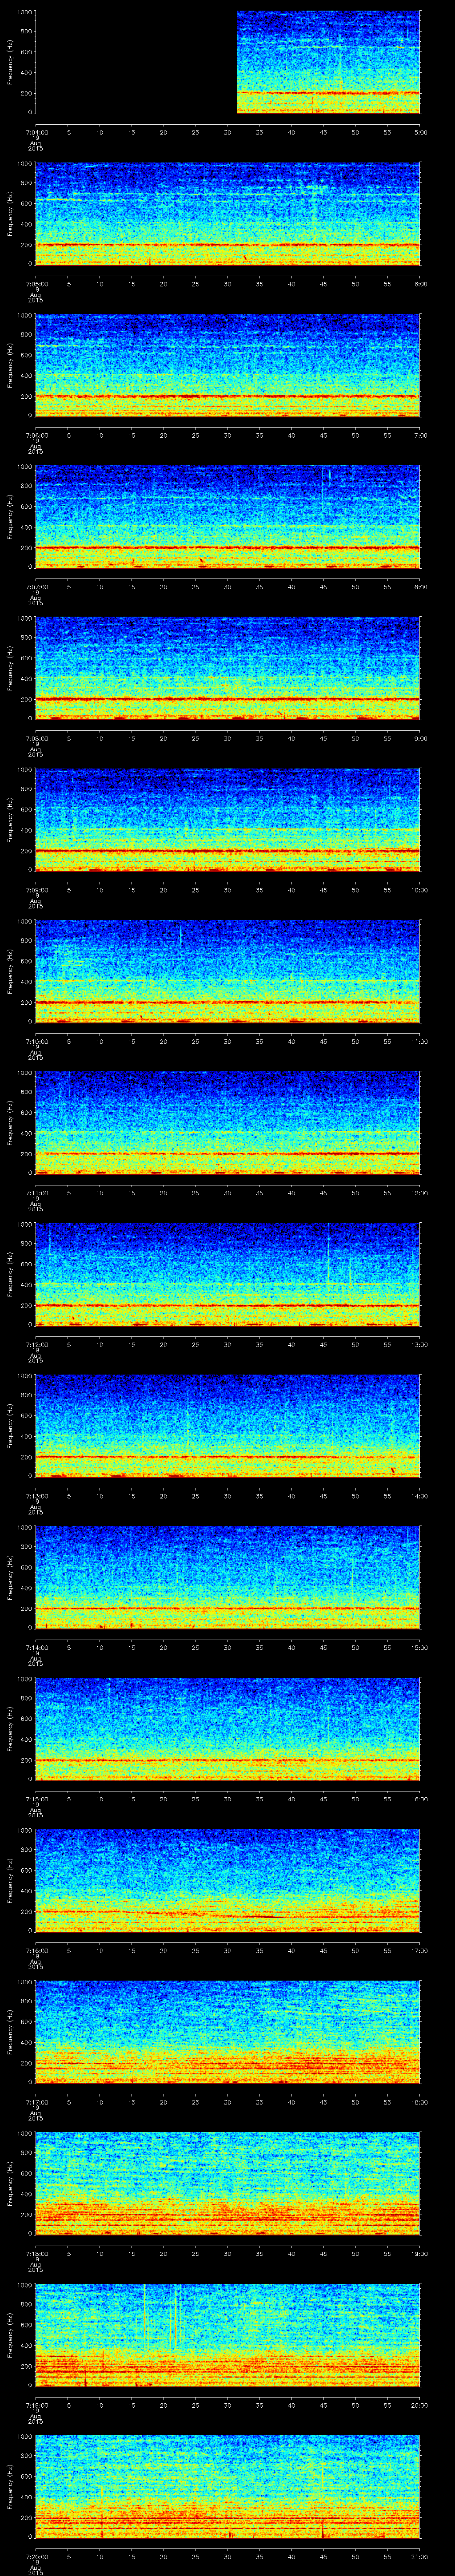The height and width of the screenshot is (2576, 455).
Task: Click the "7:20:00" start time label
Action: [36, 2556]
